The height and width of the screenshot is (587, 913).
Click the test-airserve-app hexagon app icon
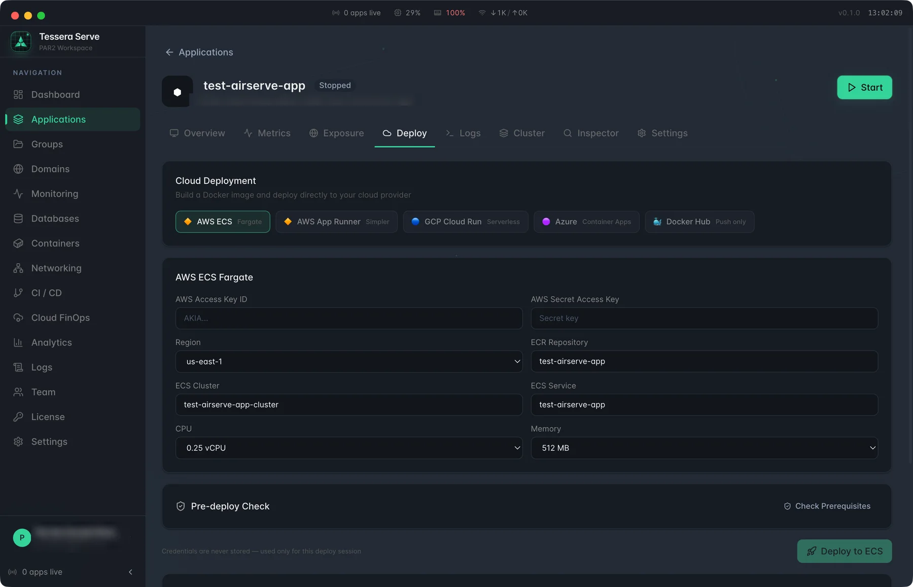click(x=177, y=92)
